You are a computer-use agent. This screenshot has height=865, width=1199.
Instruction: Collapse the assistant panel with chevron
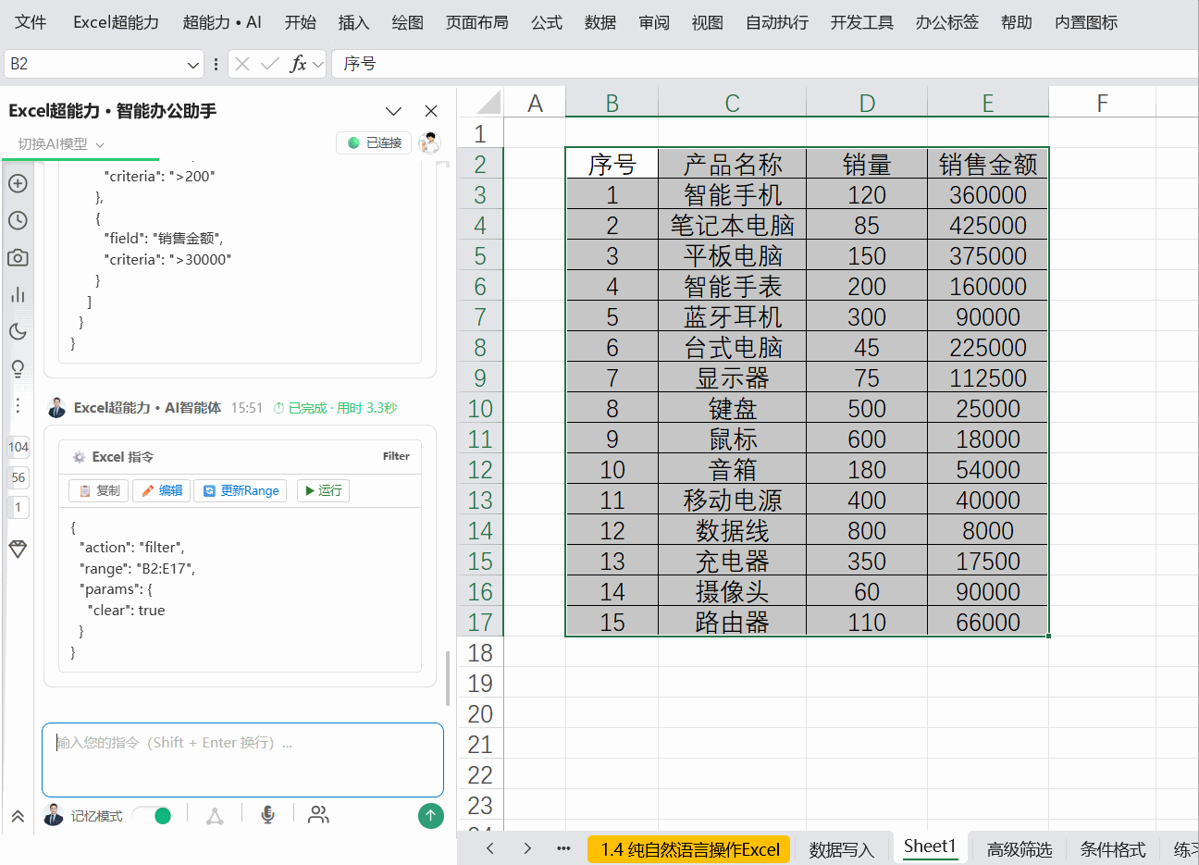click(393, 111)
